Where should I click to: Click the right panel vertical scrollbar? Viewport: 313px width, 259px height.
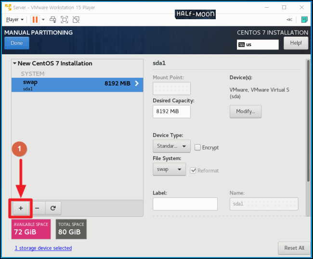coord(308,122)
